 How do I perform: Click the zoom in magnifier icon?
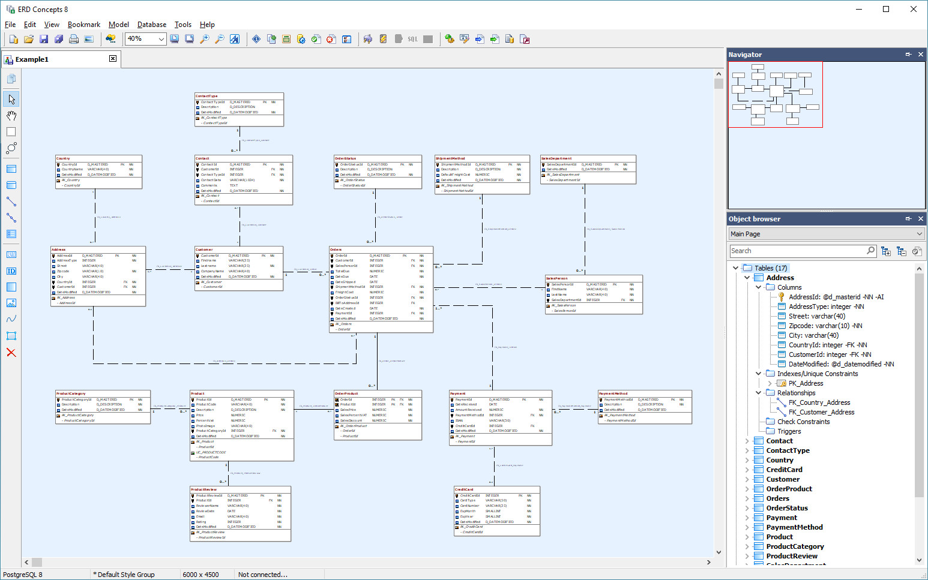coord(205,39)
